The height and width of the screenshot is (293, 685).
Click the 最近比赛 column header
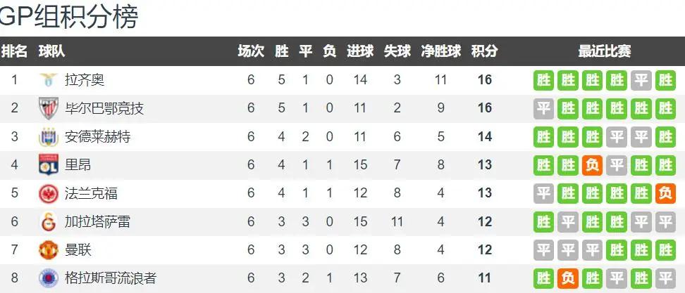(x=605, y=51)
